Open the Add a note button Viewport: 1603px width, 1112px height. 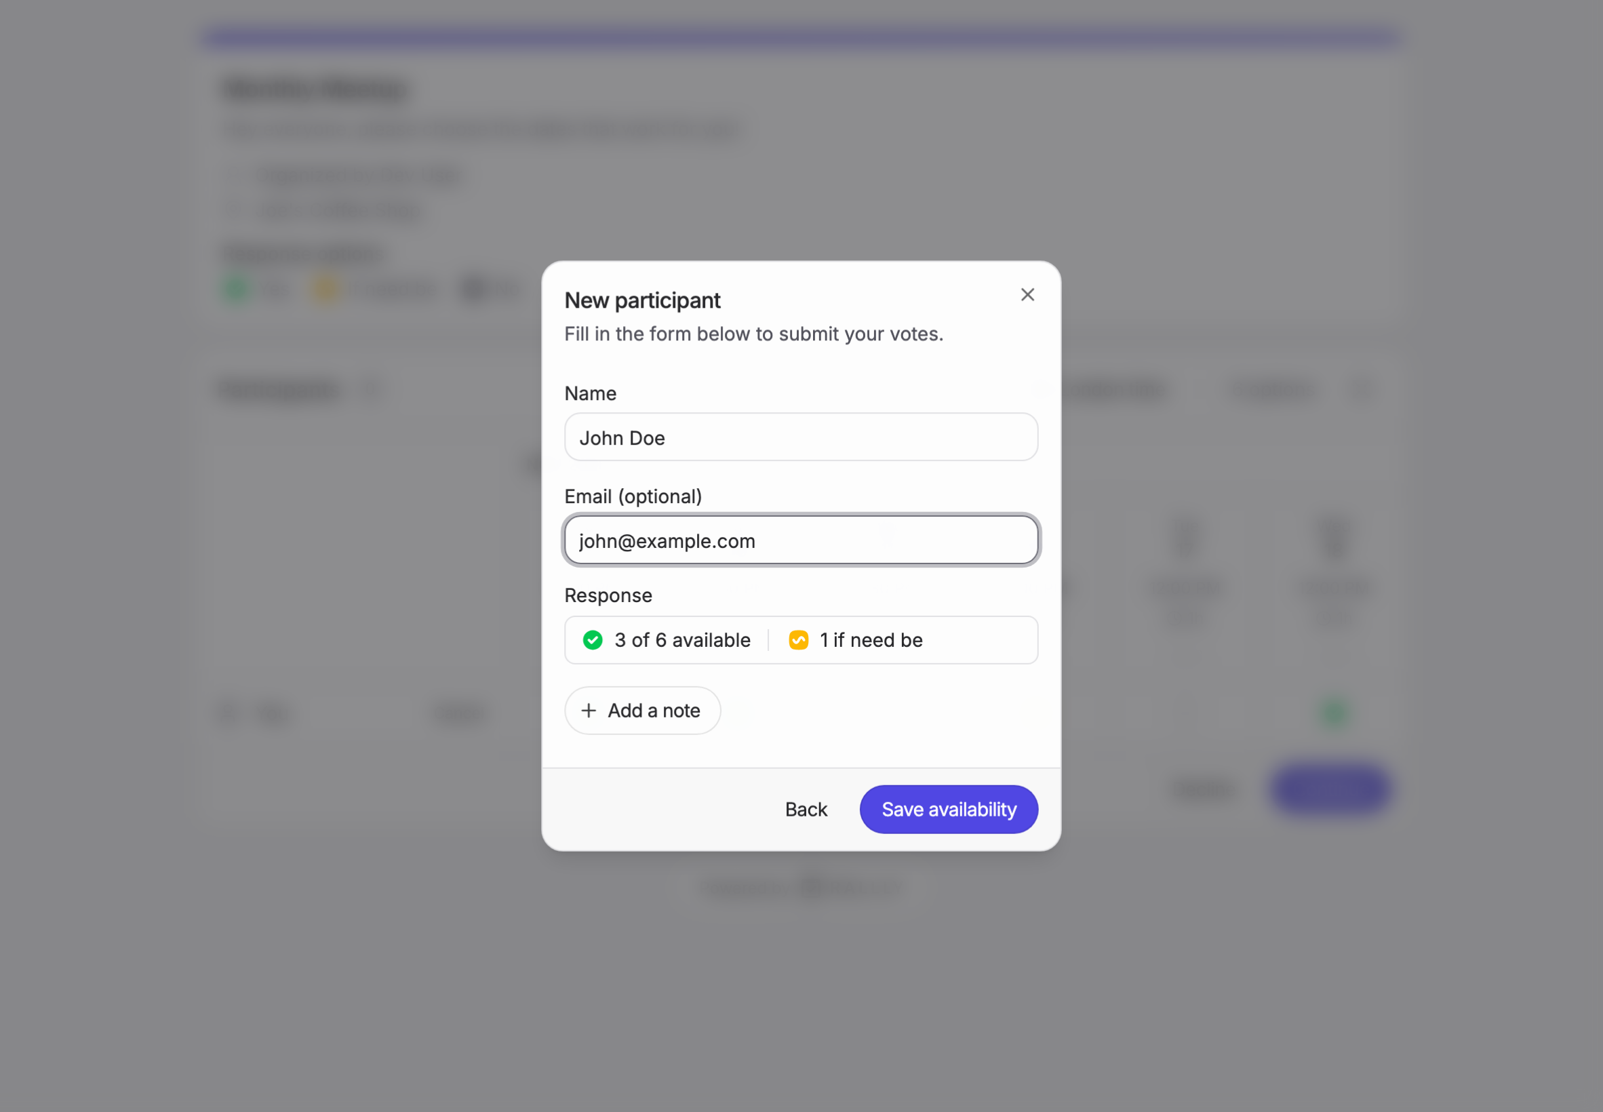click(x=642, y=710)
